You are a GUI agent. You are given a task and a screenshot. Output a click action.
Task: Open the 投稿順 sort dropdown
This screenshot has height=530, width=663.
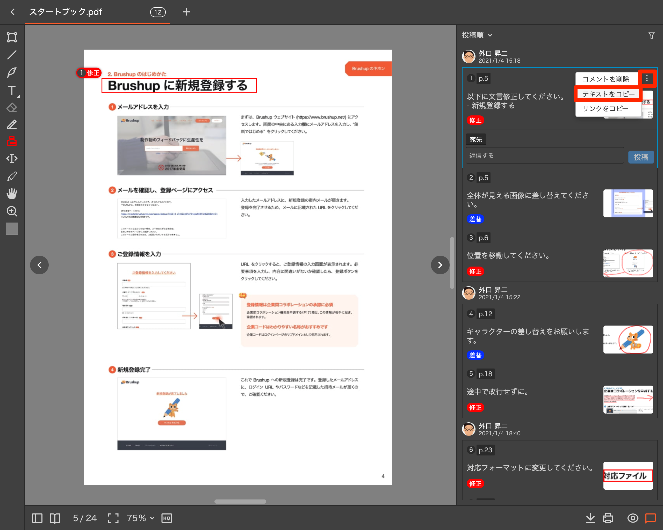477,35
